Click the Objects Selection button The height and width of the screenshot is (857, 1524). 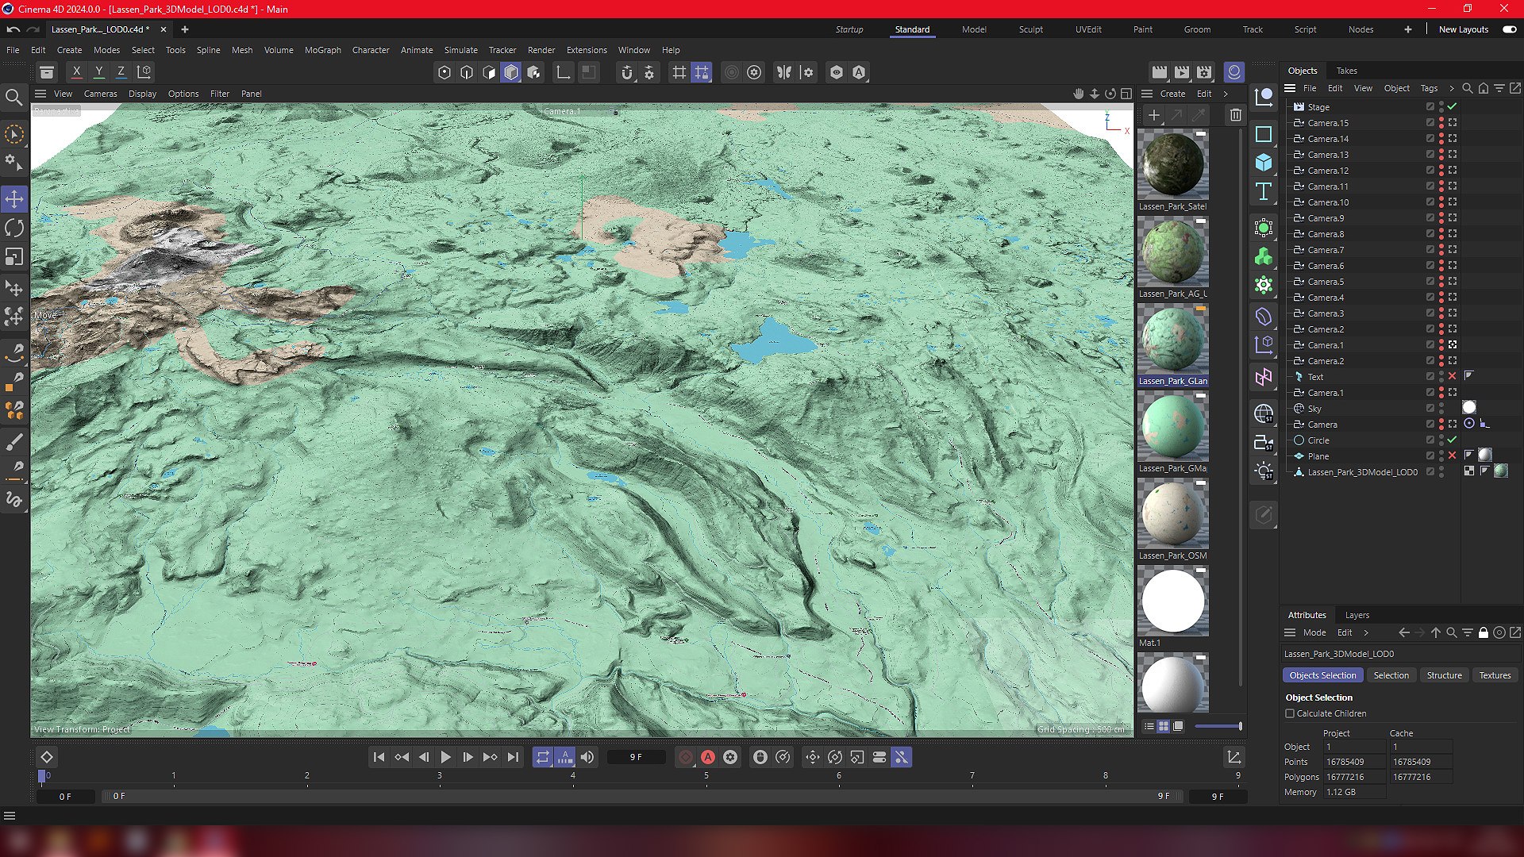click(1322, 675)
